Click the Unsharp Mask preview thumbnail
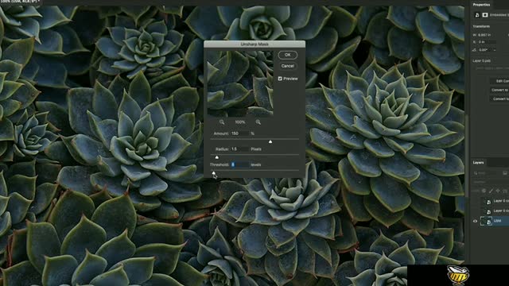The width and height of the screenshot is (509, 286). (x=240, y=83)
